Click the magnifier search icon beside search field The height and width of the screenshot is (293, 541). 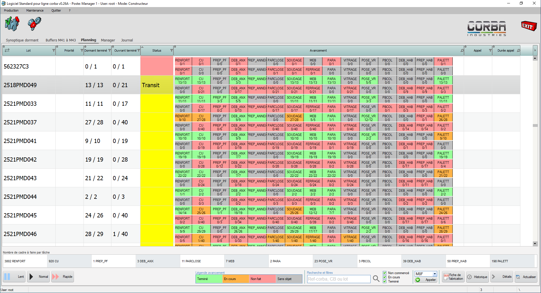(376, 279)
